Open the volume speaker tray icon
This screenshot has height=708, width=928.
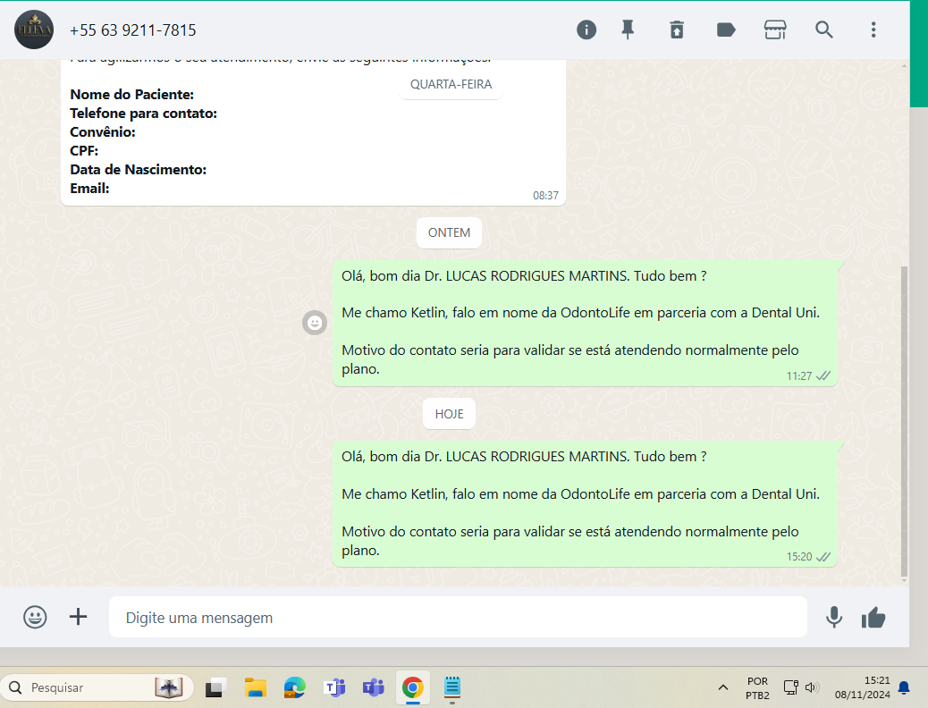(812, 687)
